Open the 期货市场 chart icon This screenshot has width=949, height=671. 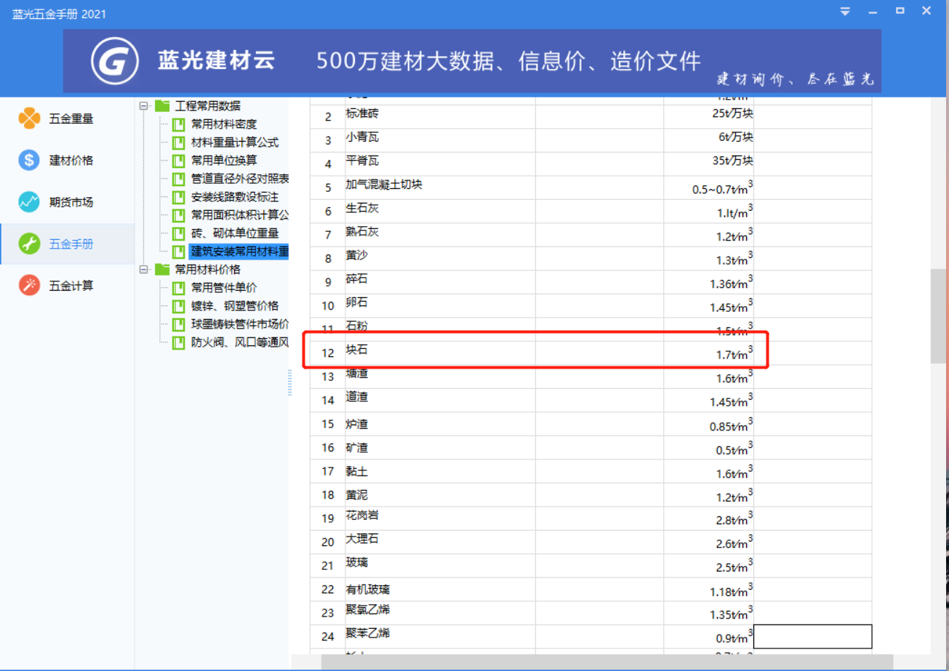click(28, 202)
